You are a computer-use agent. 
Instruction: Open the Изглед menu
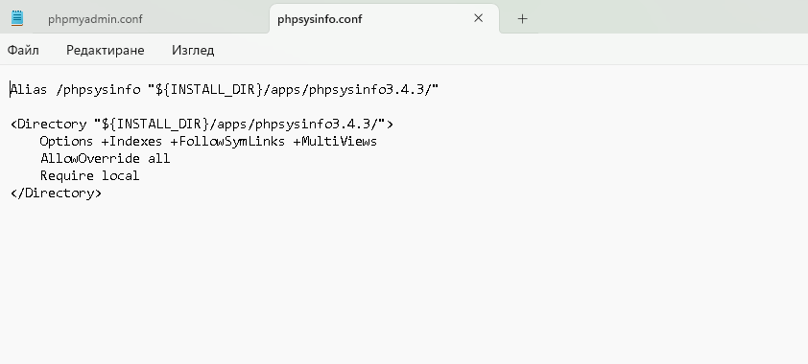193,51
